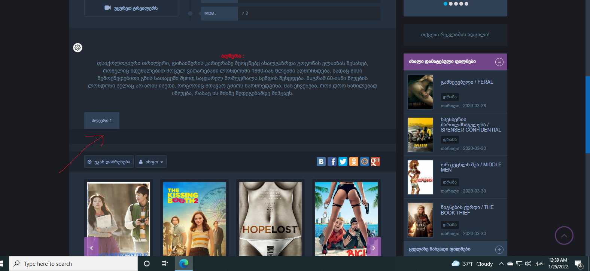Open the SPENSER CONFIDENTIAL movie link
The height and width of the screenshot is (271, 590).
pos(471,125)
